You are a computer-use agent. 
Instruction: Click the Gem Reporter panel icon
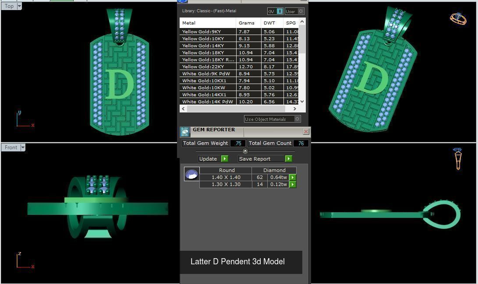click(184, 132)
